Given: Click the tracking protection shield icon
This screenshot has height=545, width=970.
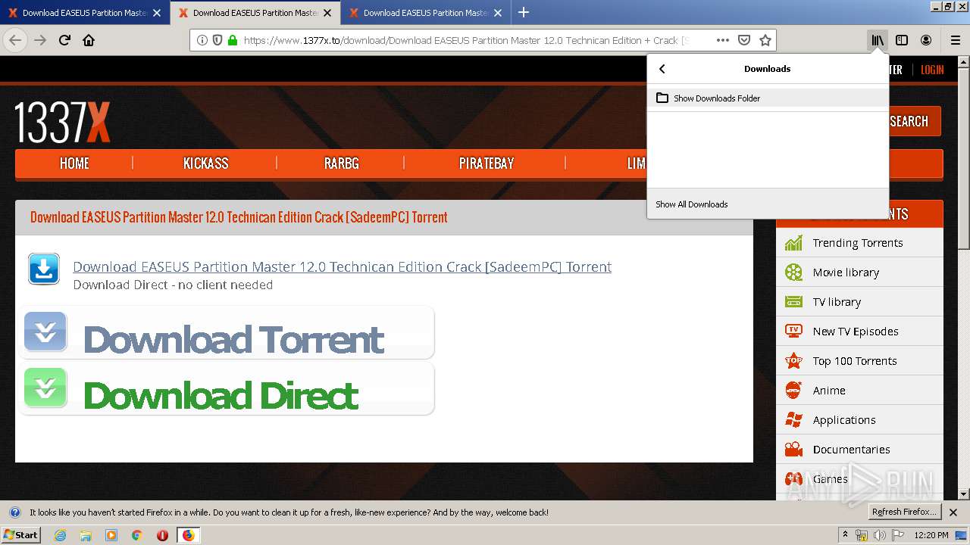Looking at the screenshot, I should (x=217, y=40).
